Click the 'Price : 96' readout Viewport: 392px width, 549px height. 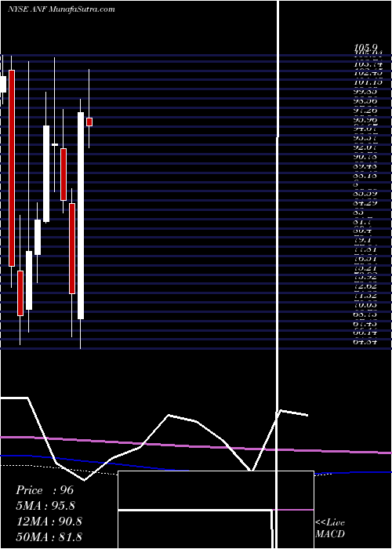click(45, 490)
